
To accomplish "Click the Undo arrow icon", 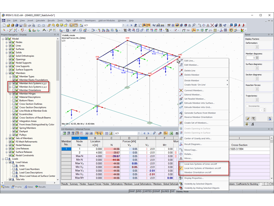I will [39, 25].
